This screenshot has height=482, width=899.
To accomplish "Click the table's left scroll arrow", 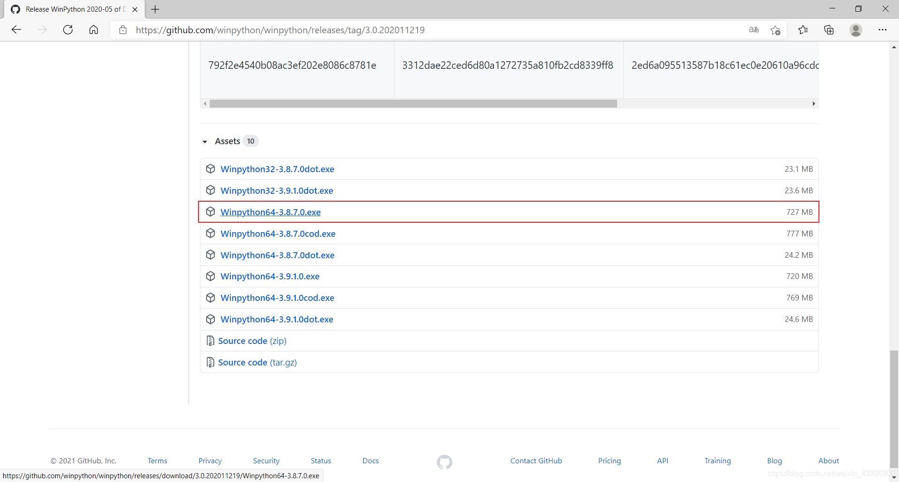I will click(x=205, y=103).
